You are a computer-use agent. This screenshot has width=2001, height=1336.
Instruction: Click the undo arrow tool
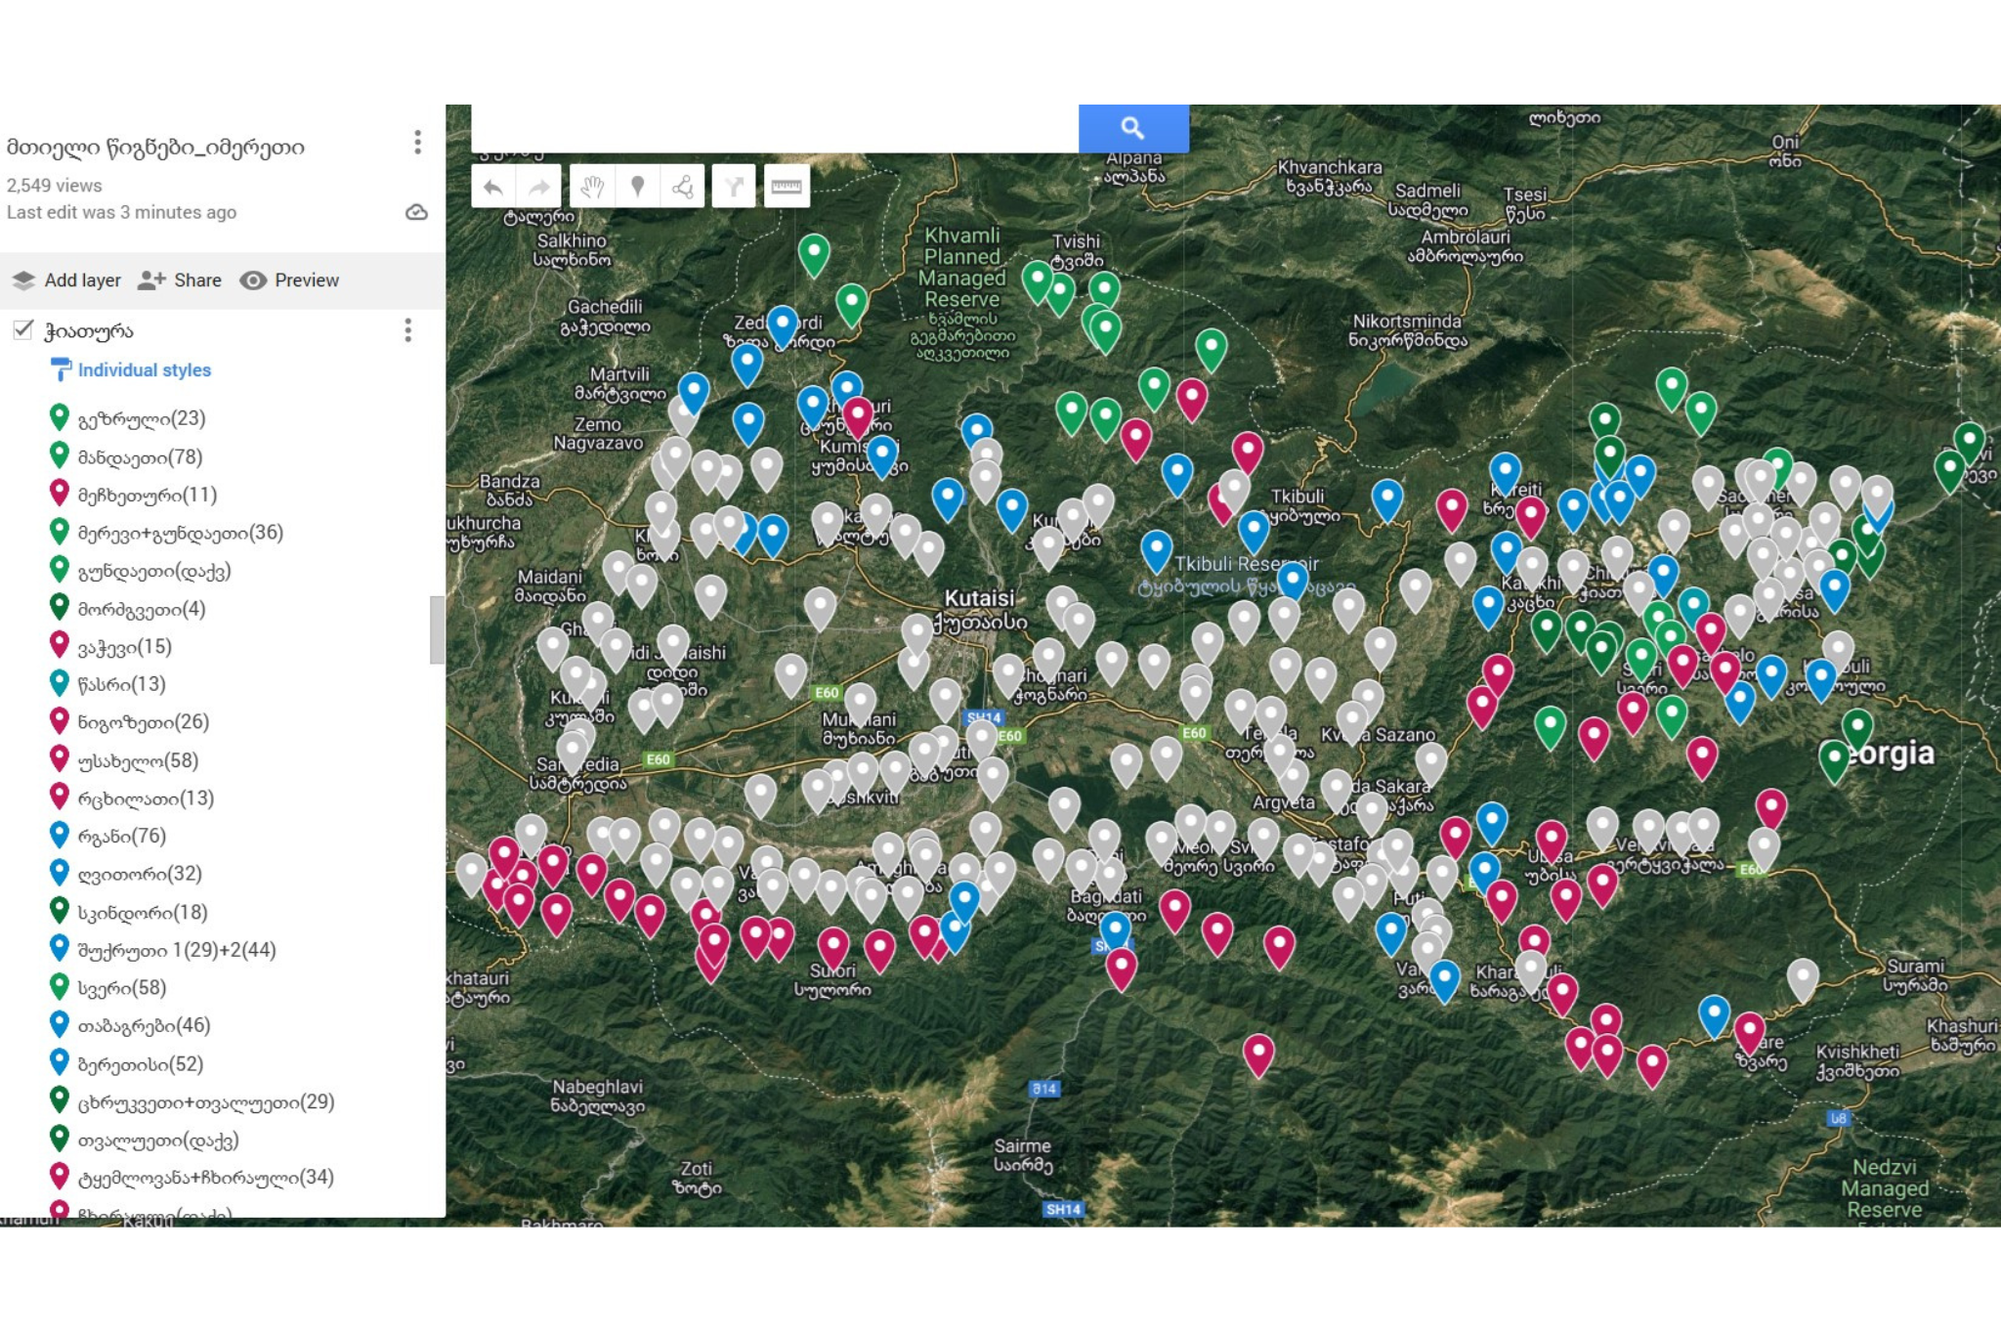[493, 187]
